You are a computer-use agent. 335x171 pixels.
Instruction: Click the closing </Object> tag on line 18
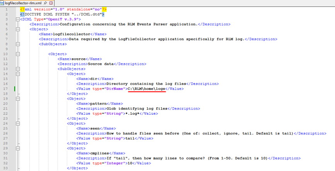coord(77,94)
